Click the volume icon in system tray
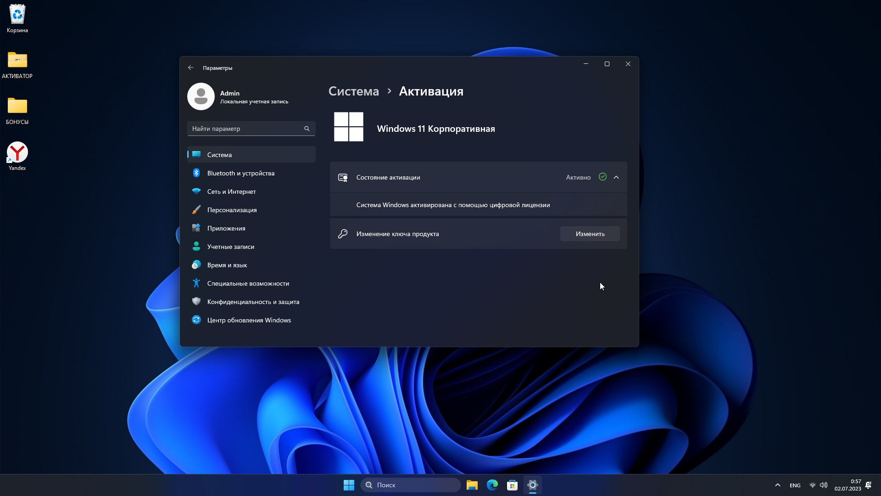The height and width of the screenshot is (496, 881). tap(824, 485)
